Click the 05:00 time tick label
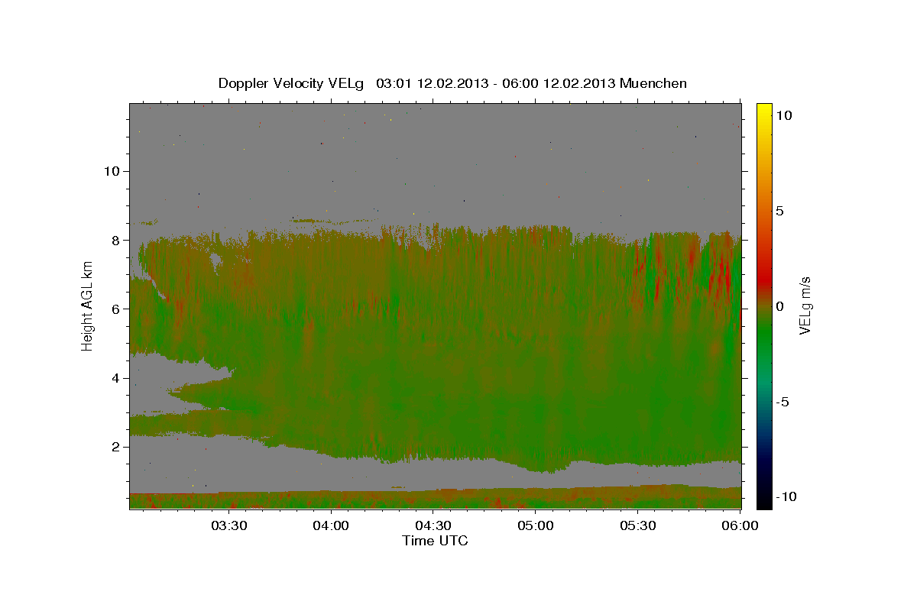 coord(535,526)
